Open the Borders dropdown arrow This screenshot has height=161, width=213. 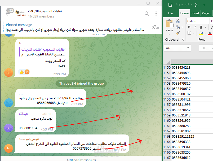coord(193,33)
